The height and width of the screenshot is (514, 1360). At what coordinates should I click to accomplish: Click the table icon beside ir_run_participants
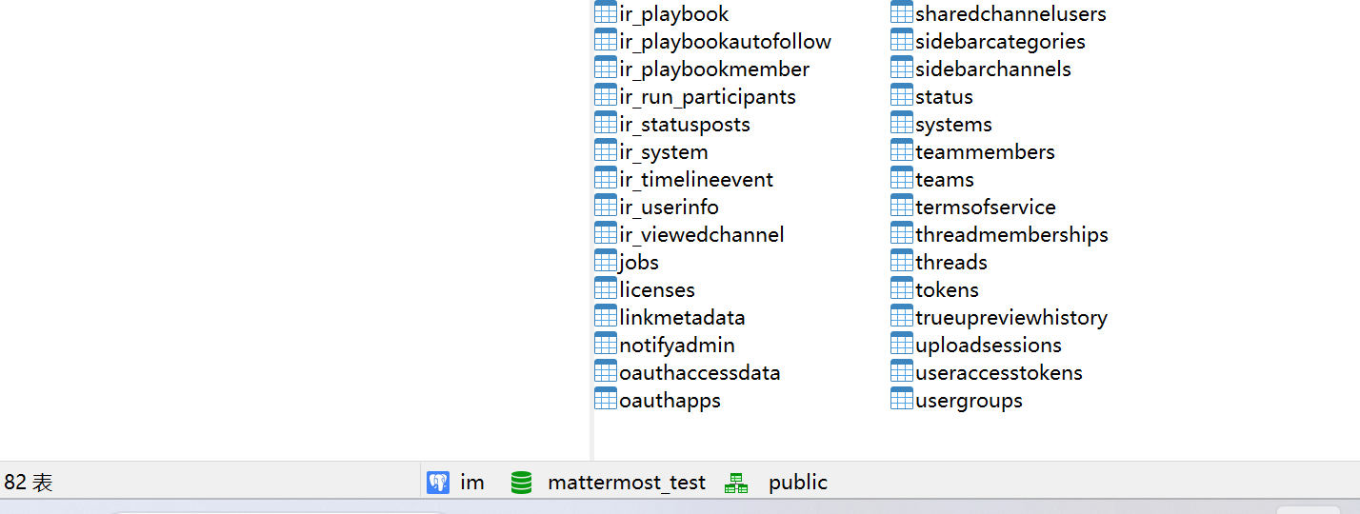coord(605,95)
